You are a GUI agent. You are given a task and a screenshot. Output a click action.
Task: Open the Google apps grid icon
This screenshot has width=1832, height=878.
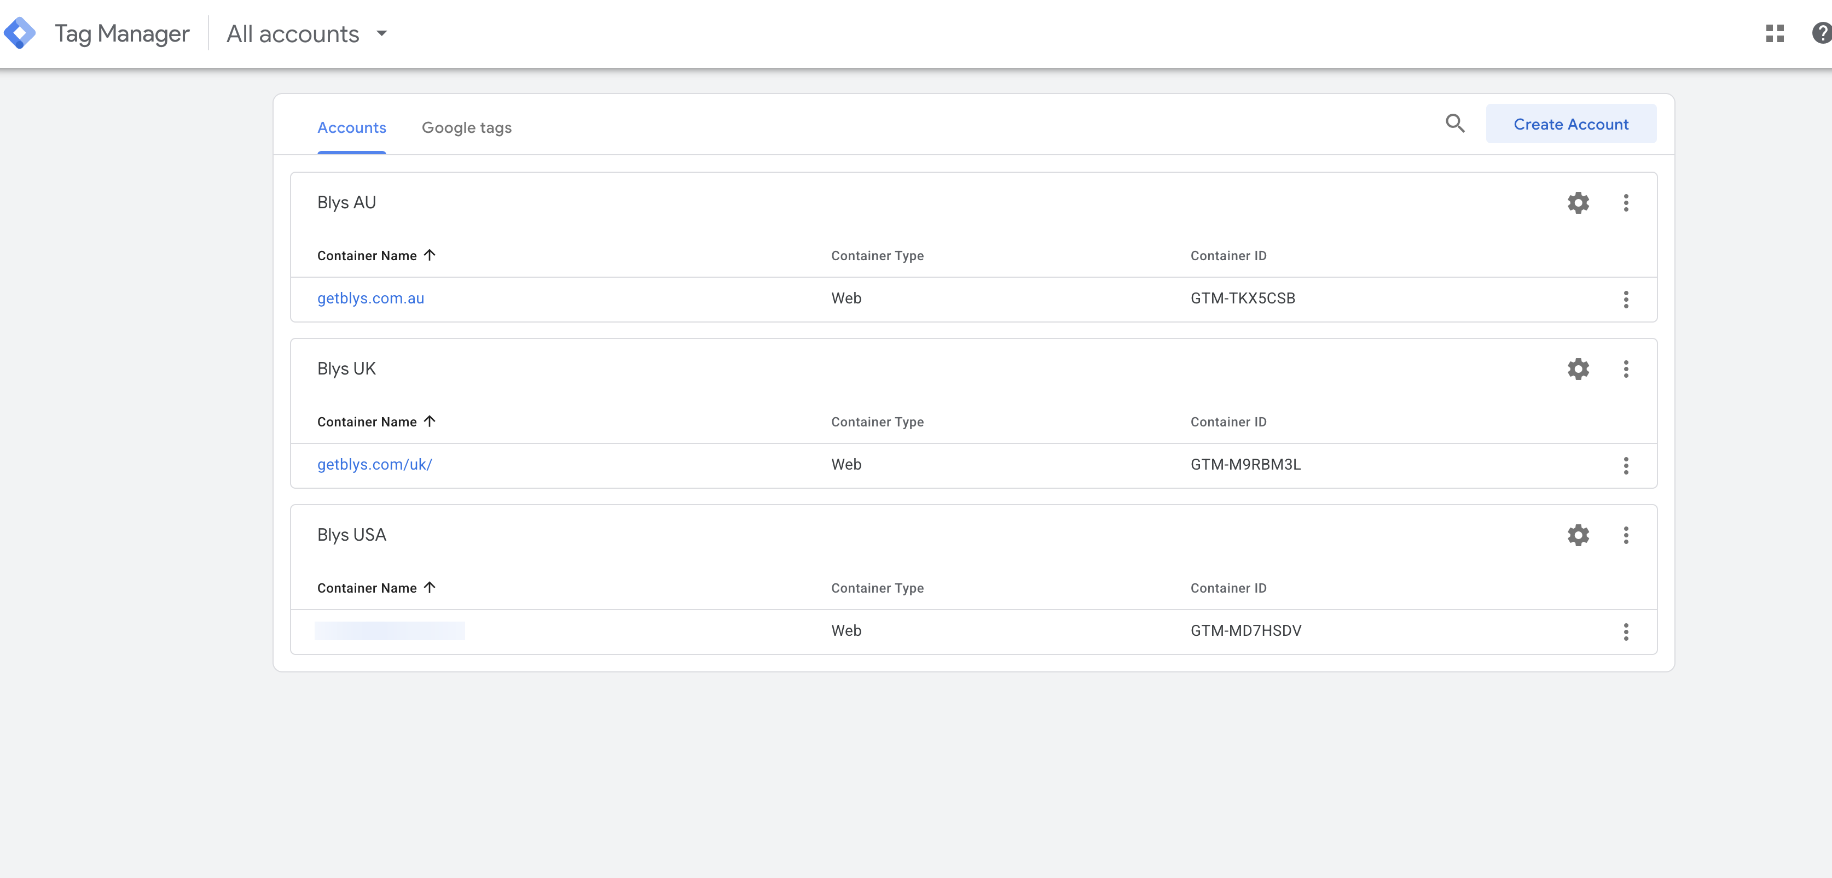pos(1775,33)
